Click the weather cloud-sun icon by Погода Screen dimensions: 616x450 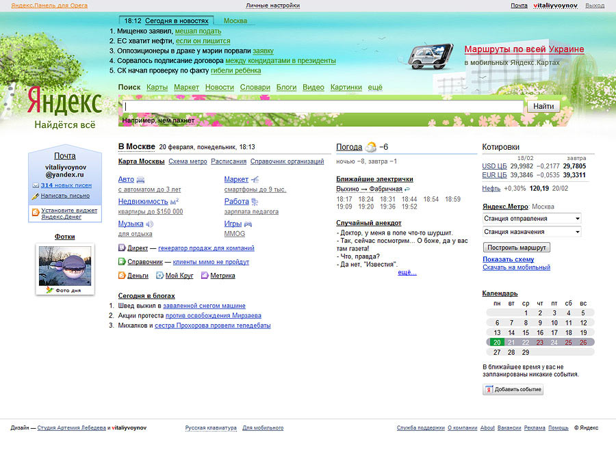[x=370, y=147]
